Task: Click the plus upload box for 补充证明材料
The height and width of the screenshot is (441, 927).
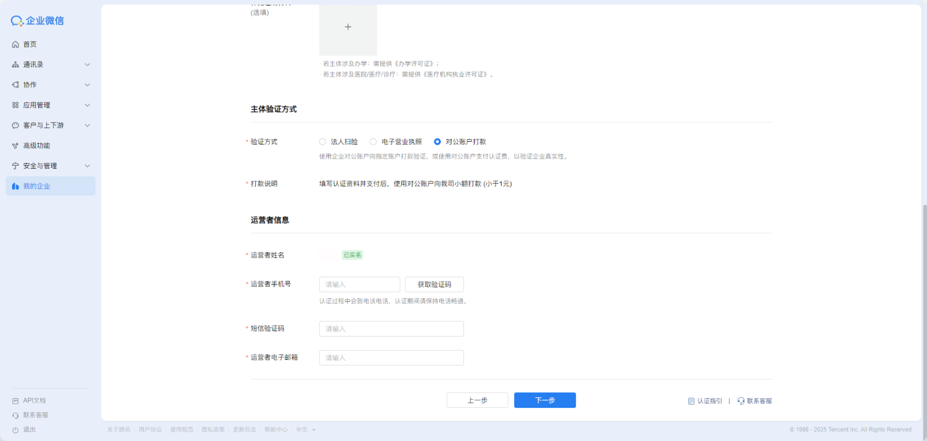Action: pyautogui.click(x=348, y=27)
